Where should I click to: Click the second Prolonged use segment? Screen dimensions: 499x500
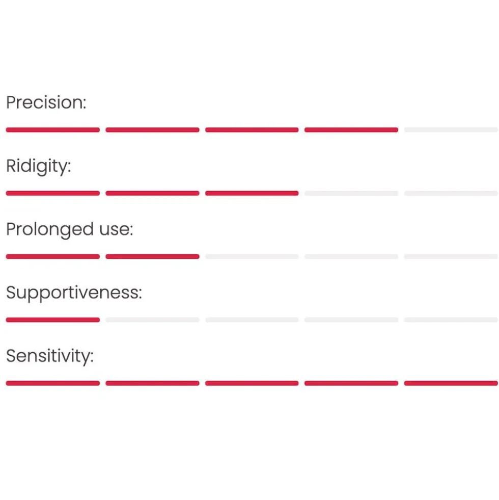(x=152, y=257)
